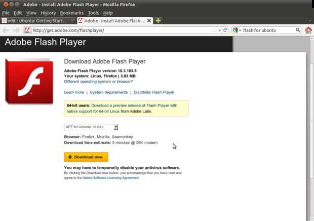
Task: Open the Distribute Flash Player link
Action: coord(154,92)
